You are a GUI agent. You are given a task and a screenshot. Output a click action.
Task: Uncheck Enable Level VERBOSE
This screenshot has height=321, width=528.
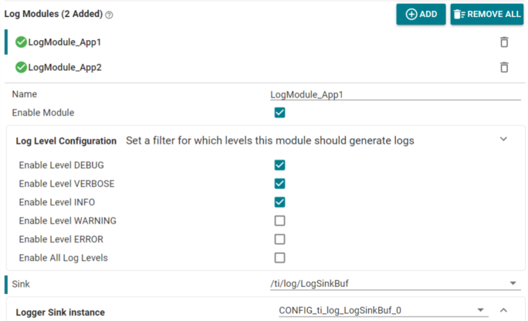click(279, 184)
